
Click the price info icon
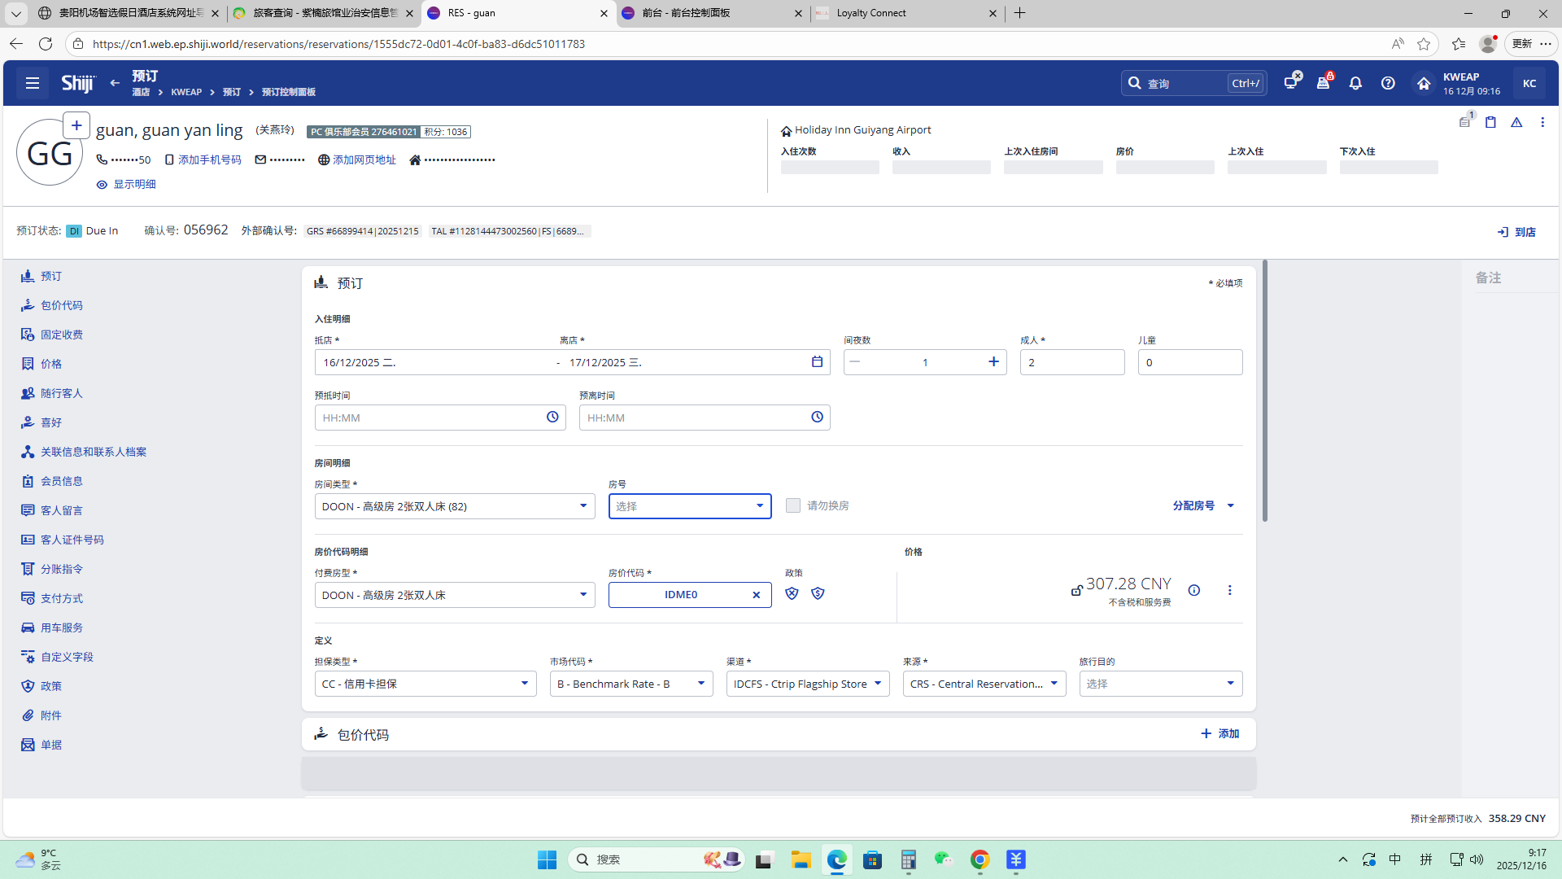tap(1193, 590)
